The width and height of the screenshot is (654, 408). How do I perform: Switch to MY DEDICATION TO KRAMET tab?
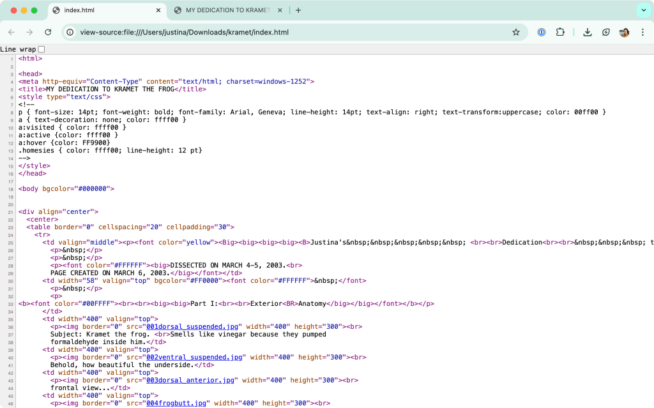(x=227, y=10)
